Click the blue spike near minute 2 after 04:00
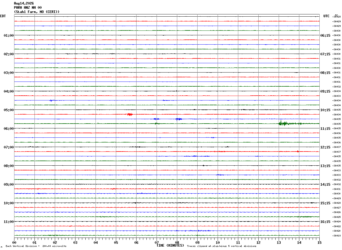The height and width of the screenshot is (250, 342). pos(51,100)
